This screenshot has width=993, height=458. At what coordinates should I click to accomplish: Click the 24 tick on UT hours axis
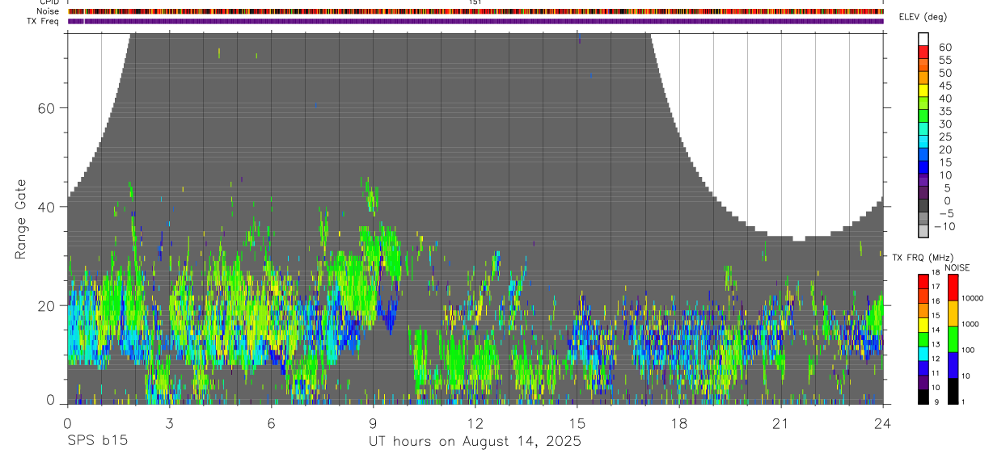[883, 423]
